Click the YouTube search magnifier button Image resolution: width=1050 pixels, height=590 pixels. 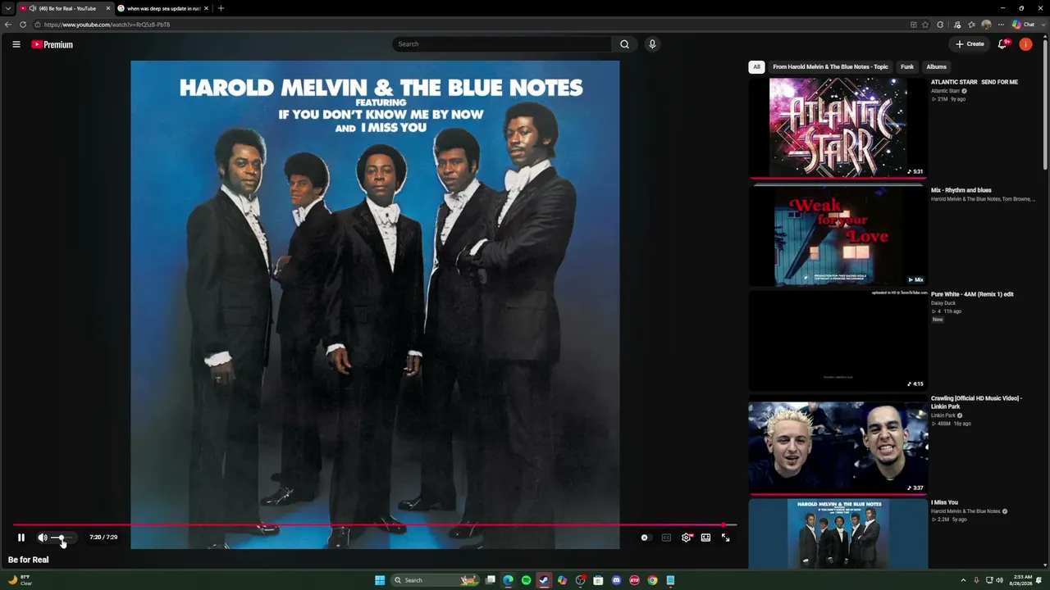624,44
